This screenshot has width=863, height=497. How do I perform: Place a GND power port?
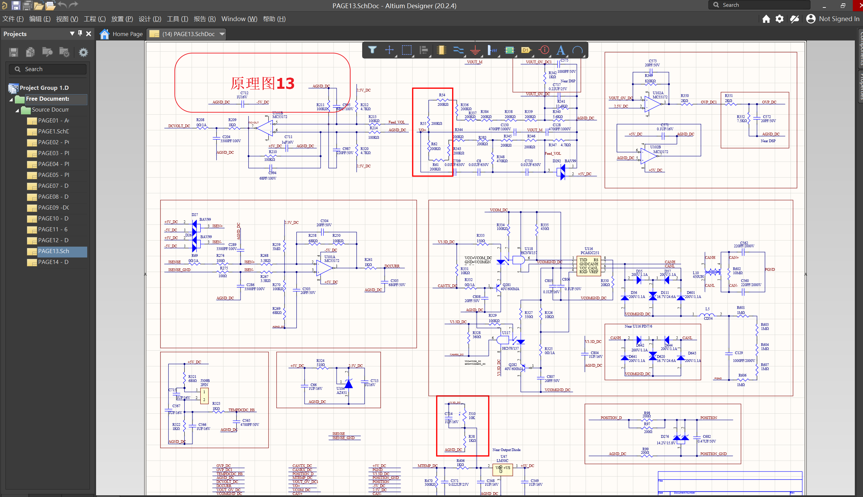(475, 51)
